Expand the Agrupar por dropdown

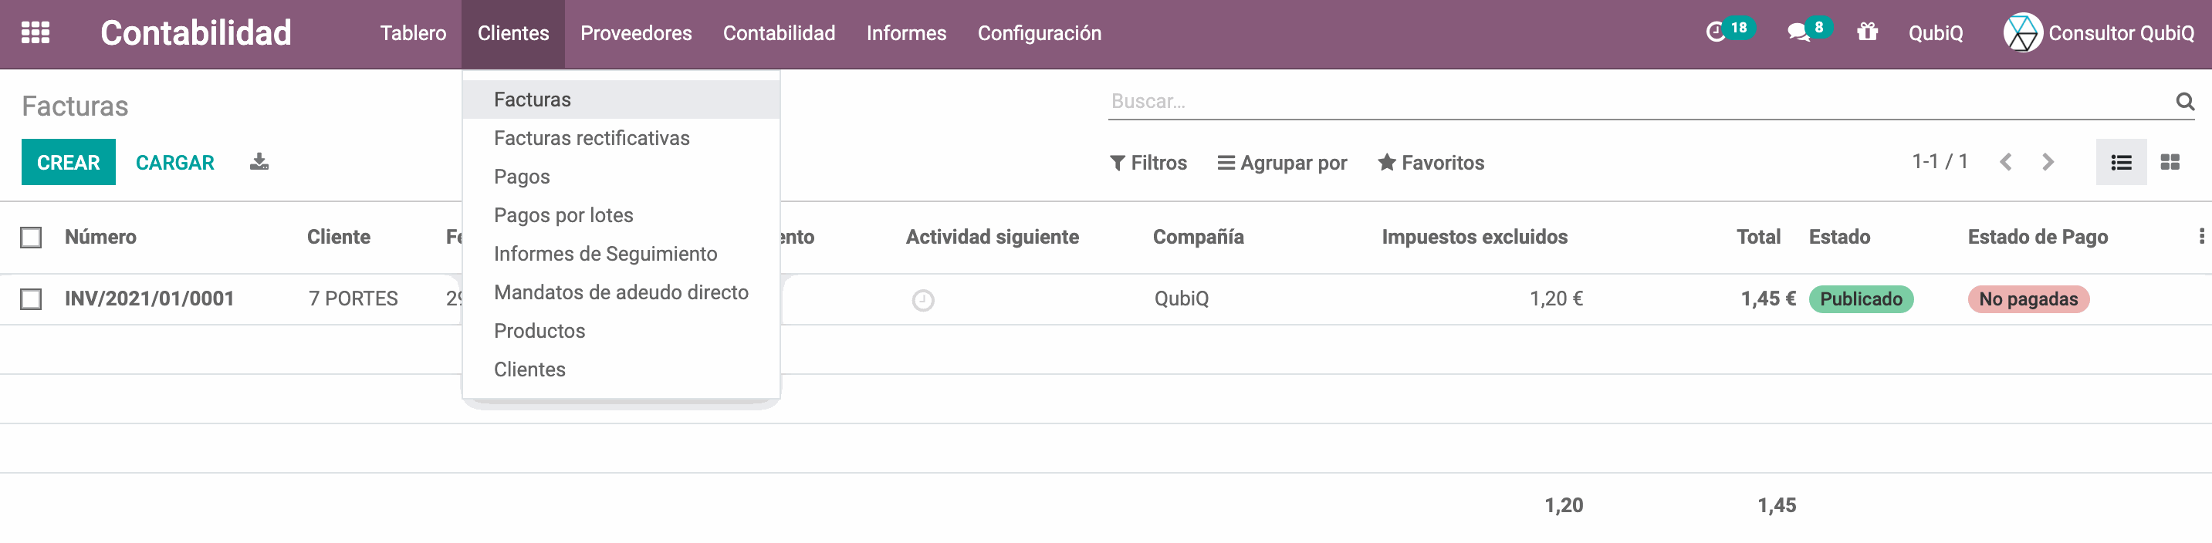pos(1282,163)
